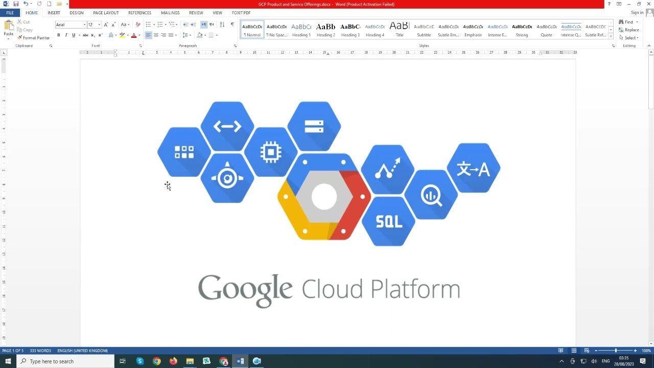The image size is (654, 368).
Task: Open Firefox from the taskbar
Action: coord(173,361)
